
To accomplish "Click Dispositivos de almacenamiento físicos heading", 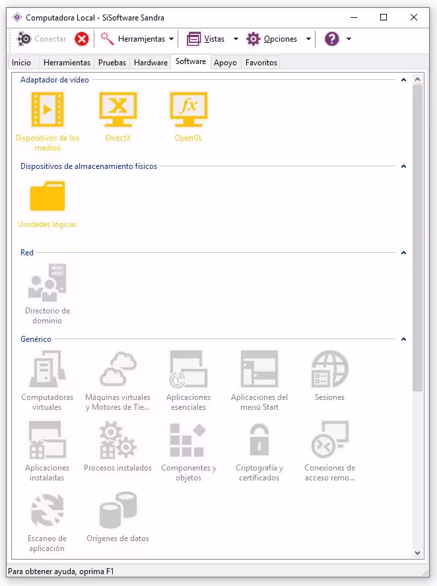I will pyautogui.click(x=88, y=166).
